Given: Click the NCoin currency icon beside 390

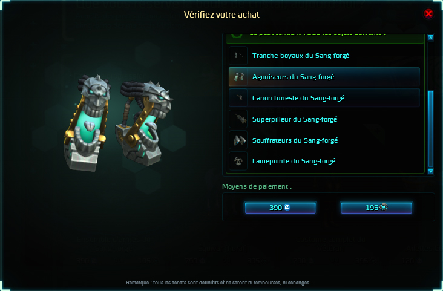Looking at the screenshot, I should click(287, 208).
